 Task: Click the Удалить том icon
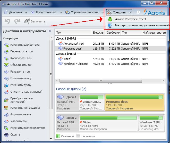coord(6,121)
